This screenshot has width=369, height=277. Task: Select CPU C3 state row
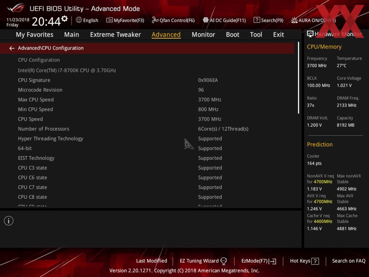[x=147, y=168]
